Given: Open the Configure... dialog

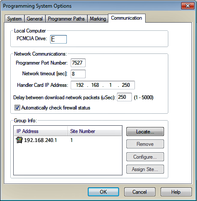Looking at the screenshot, I should 145,157.
